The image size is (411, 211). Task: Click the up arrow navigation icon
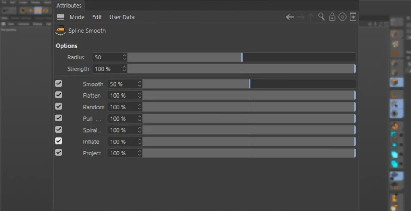pos(311,17)
